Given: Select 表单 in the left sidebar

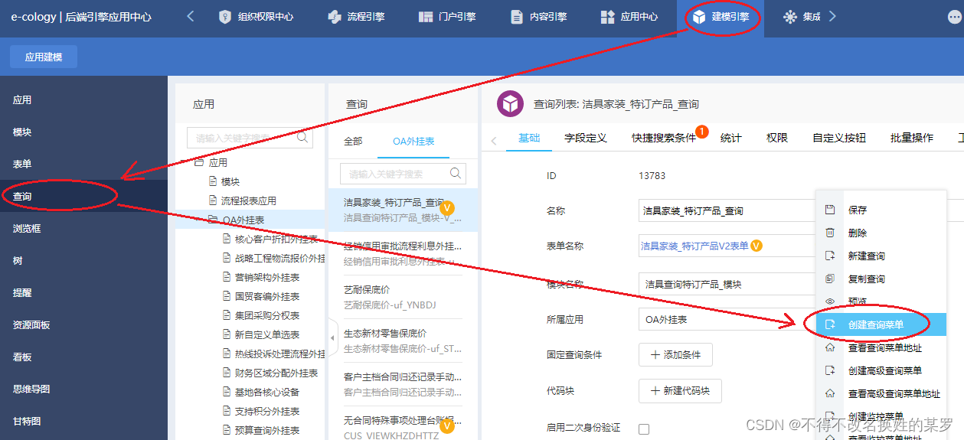Looking at the screenshot, I should pos(83,165).
